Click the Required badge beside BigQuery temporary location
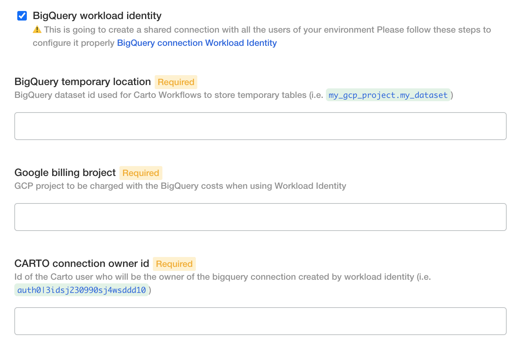The height and width of the screenshot is (349, 521). tap(176, 82)
